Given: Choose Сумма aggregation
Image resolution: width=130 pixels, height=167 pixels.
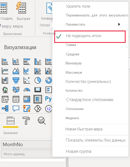Looking at the screenshot, I should coord(71,45).
